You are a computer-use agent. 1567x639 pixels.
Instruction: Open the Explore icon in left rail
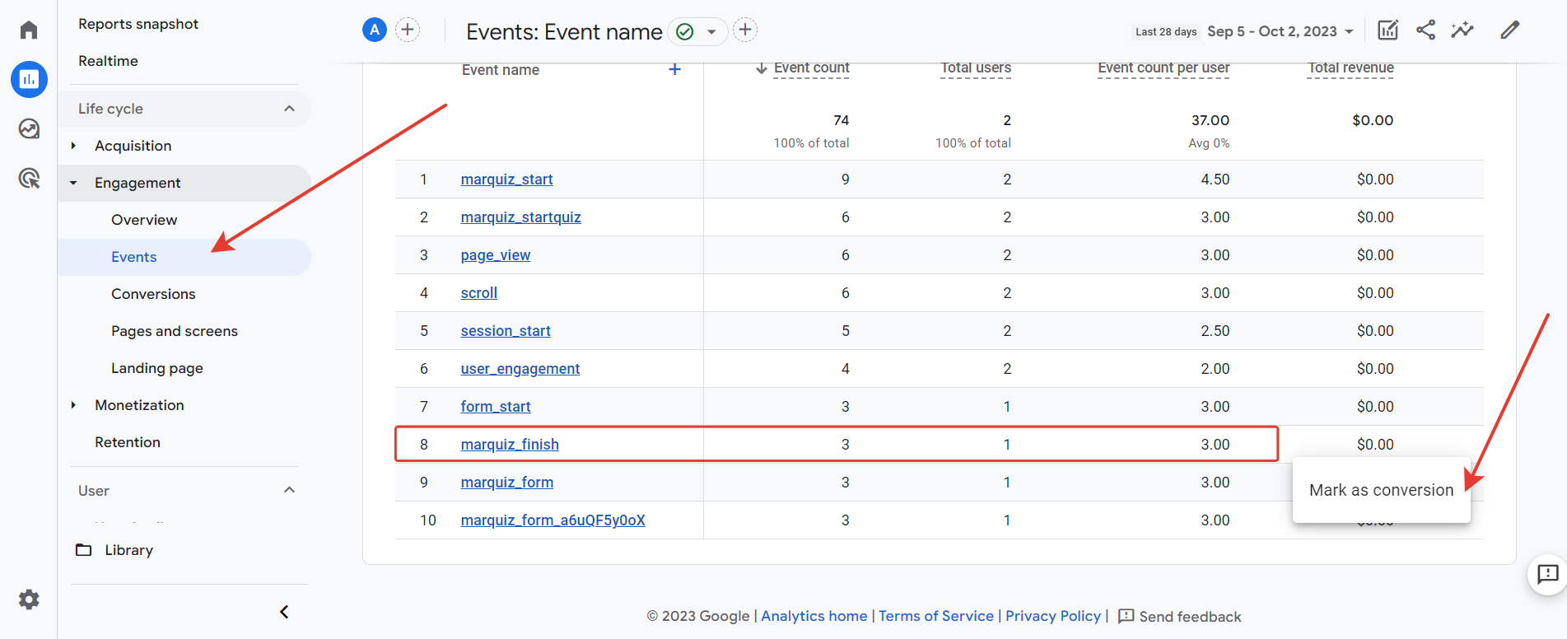point(29,128)
